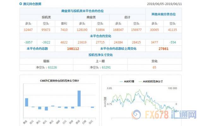Select the change value 4622
The height and width of the screenshot is (126, 202).
[x=64, y=42]
